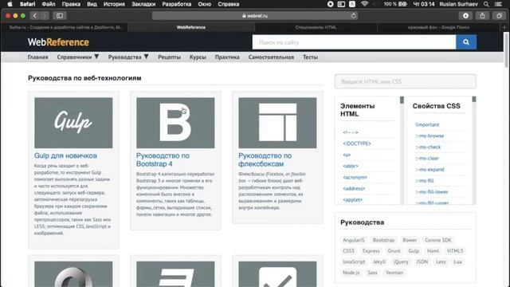Toggle the Safari sidebar button
This screenshot has width=510, height=287.
[60, 16]
